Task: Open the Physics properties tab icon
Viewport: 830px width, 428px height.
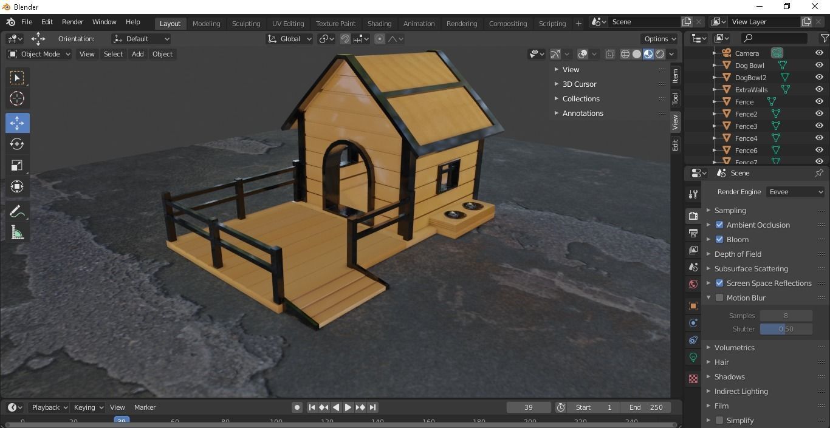Action: tap(693, 323)
